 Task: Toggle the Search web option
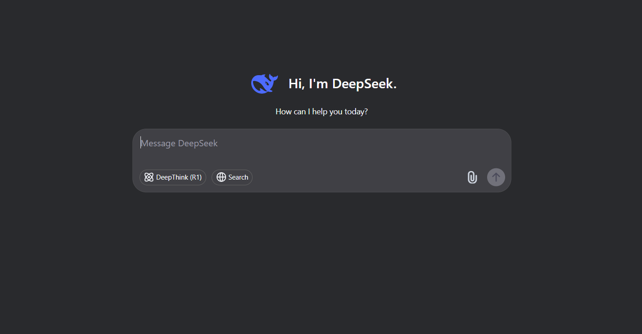pos(232,177)
